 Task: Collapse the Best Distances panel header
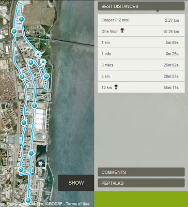click(x=141, y=6)
